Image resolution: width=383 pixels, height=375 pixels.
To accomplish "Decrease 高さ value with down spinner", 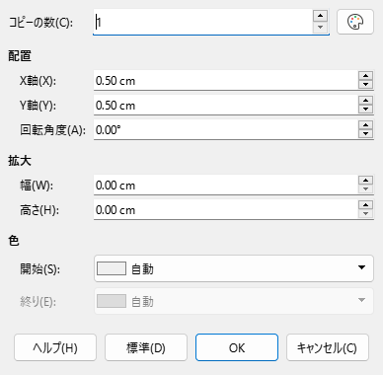I will tap(365, 214).
